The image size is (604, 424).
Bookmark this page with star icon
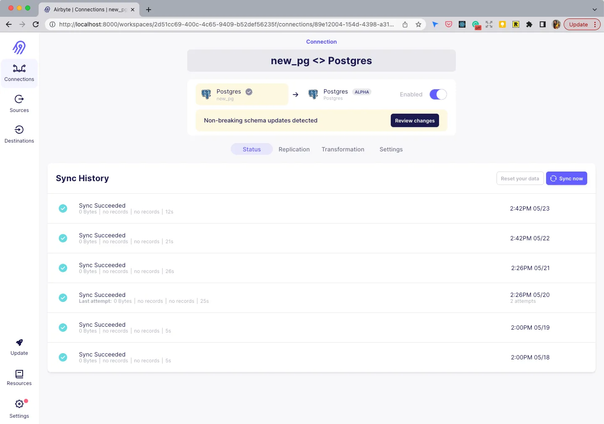418,24
